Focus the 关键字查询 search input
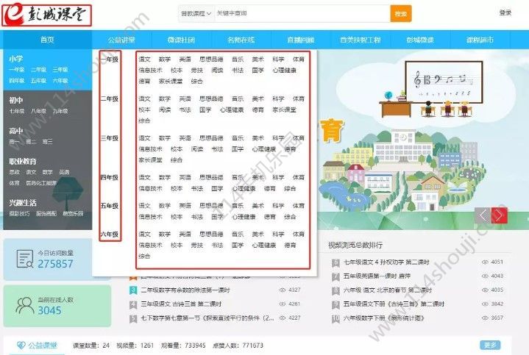Viewport: 529px width, 355px height. click(302, 13)
